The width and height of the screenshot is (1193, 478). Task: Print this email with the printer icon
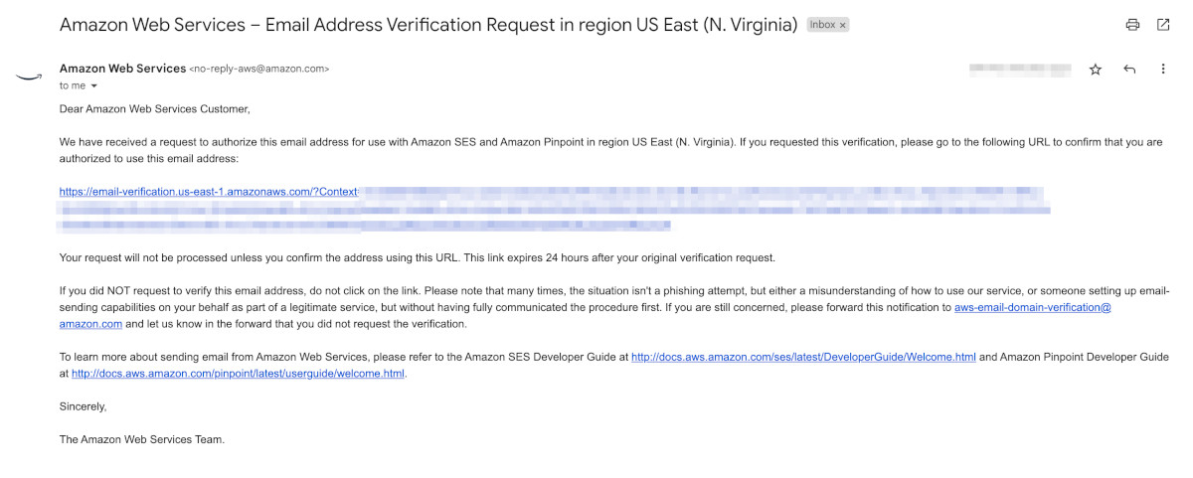1132,25
